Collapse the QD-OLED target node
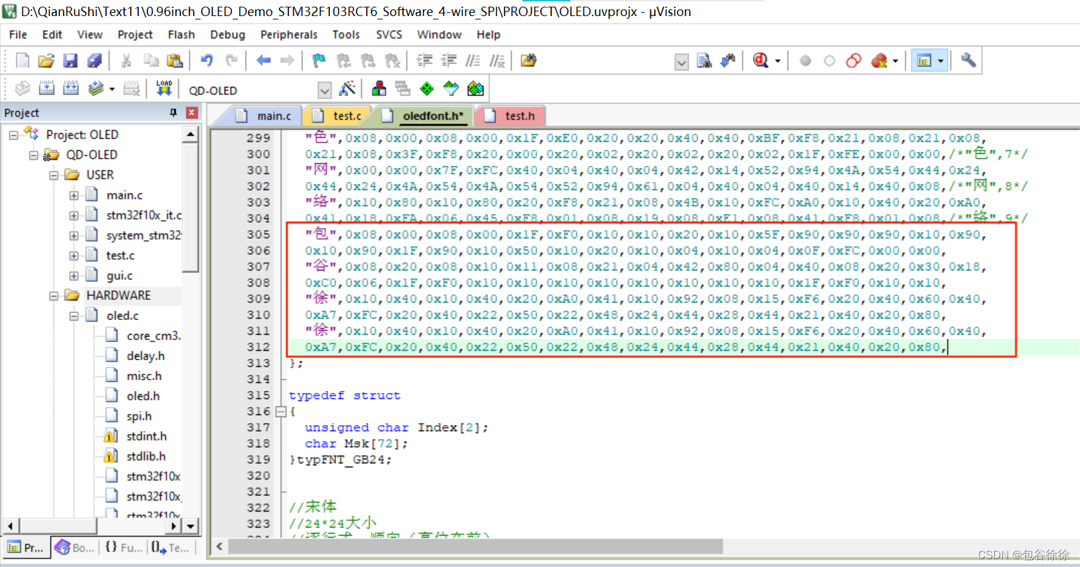 (34, 155)
